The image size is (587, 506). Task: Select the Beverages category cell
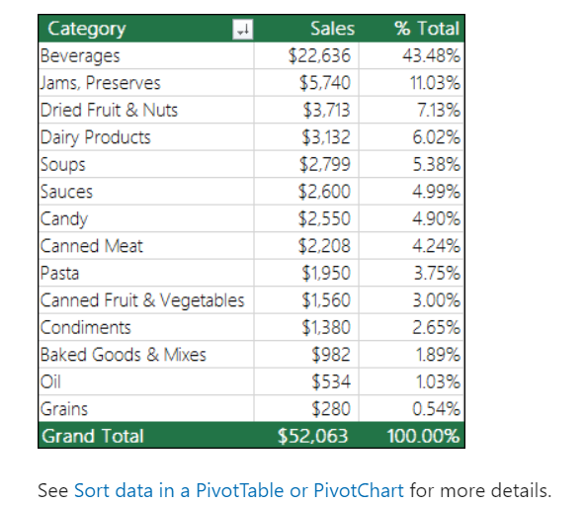146,55
